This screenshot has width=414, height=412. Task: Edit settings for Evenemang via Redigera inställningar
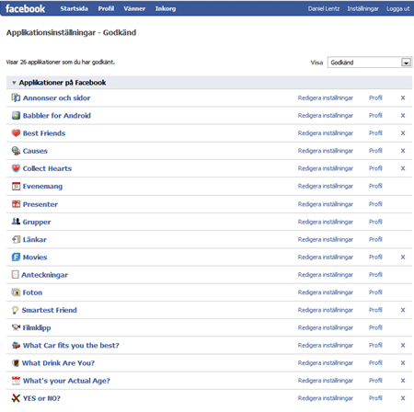(326, 186)
